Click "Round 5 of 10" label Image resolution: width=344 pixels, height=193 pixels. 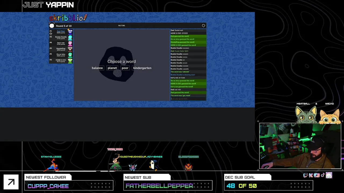64,26
